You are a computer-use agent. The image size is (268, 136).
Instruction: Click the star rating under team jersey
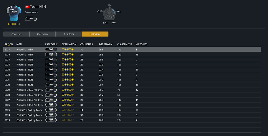pyautogui.click(x=14, y=24)
